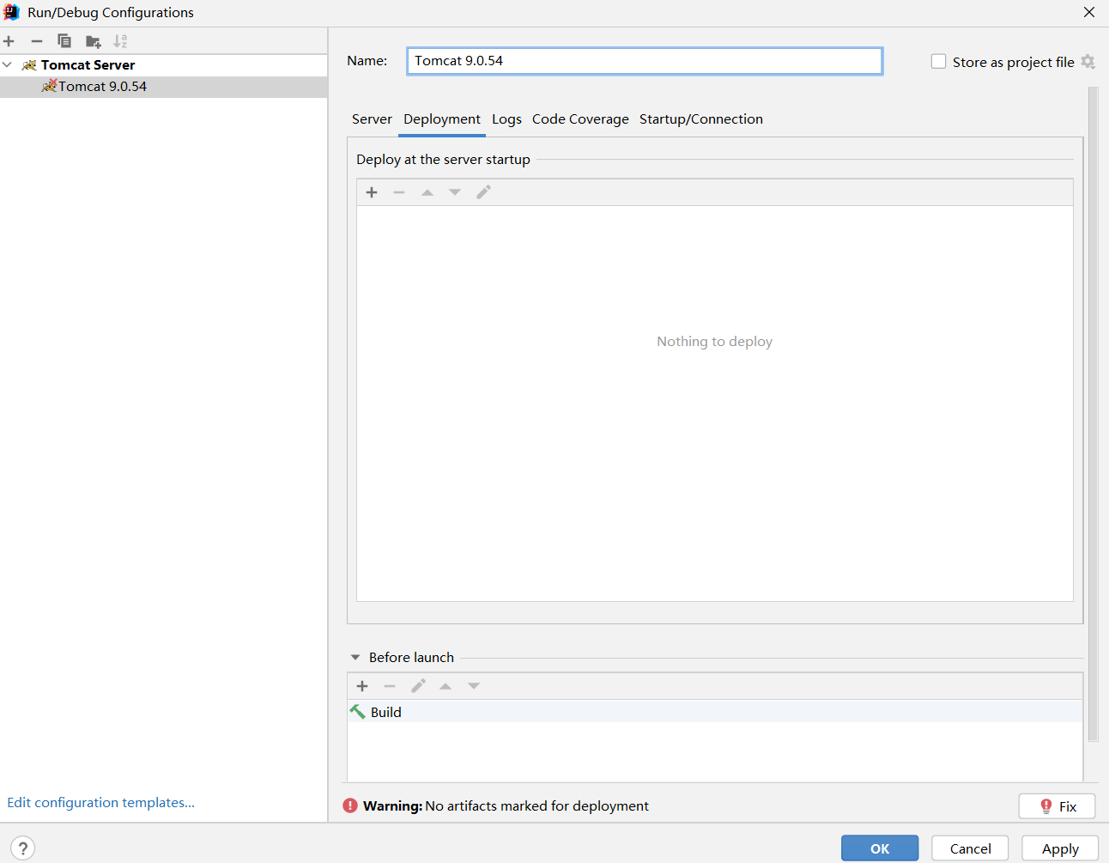Image resolution: width=1109 pixels, height=863 pixels.
Task: Select the Tomcat Server group label
Action: (88, 65)
